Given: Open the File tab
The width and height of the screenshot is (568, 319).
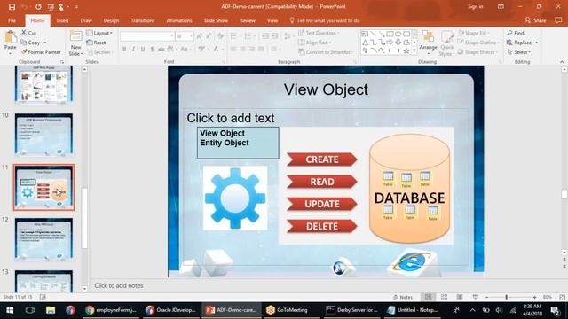Looking at the screenshot, I should [12, 20].
